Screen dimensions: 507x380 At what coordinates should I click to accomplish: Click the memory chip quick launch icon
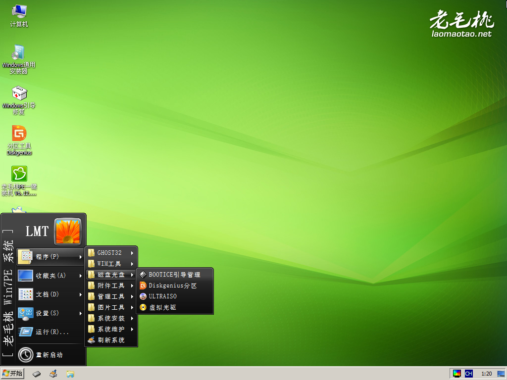37,374
